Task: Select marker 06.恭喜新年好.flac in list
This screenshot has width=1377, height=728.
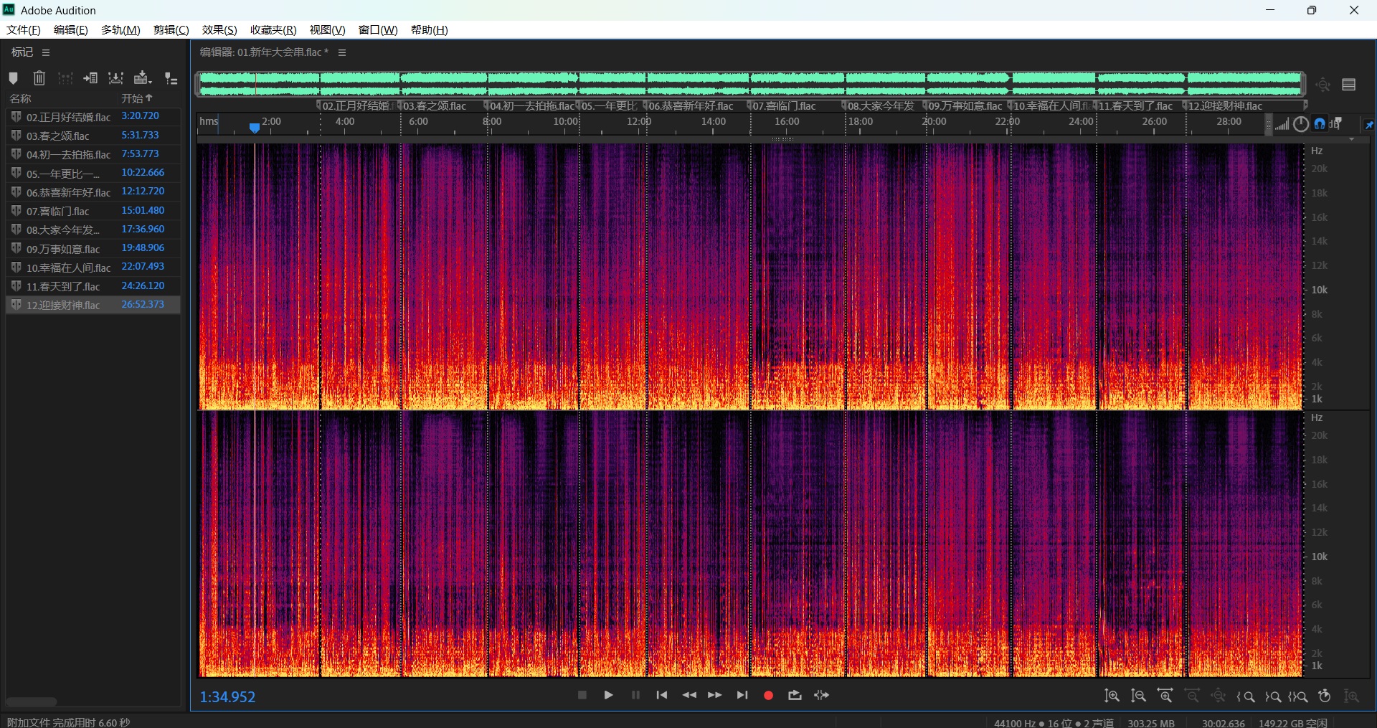Action: coord(68,192)
